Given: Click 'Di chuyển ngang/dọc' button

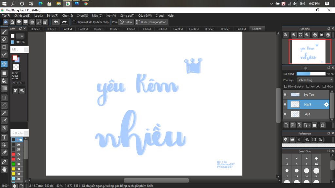Looking at the screenshot, I should 151,22.
